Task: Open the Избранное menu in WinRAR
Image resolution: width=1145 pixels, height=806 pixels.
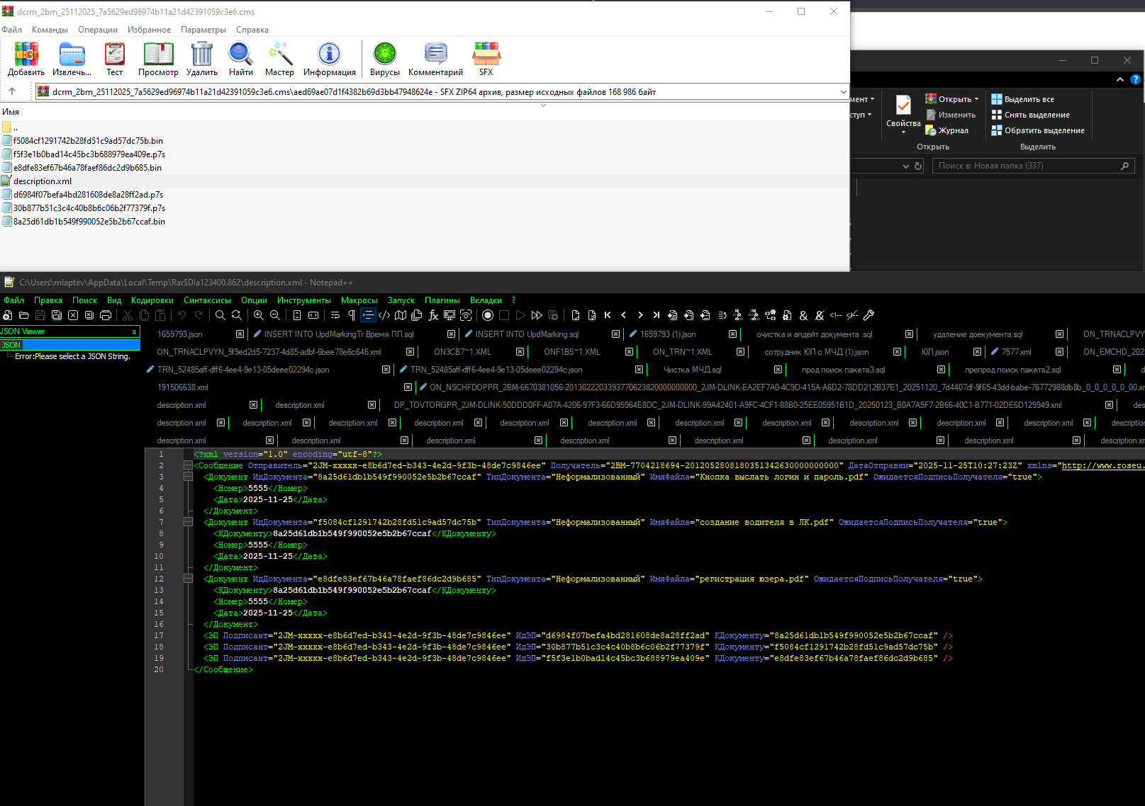Action: [x=149, y=30]
